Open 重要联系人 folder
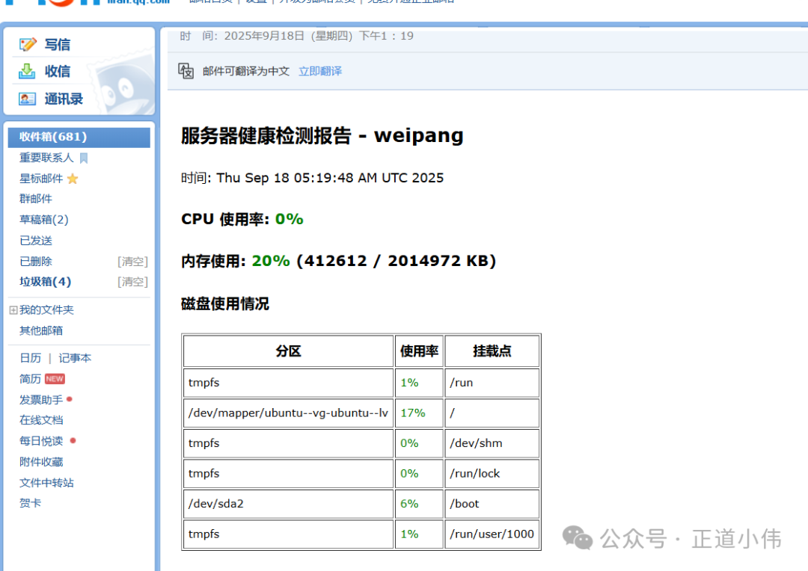 tap(46, 158)
